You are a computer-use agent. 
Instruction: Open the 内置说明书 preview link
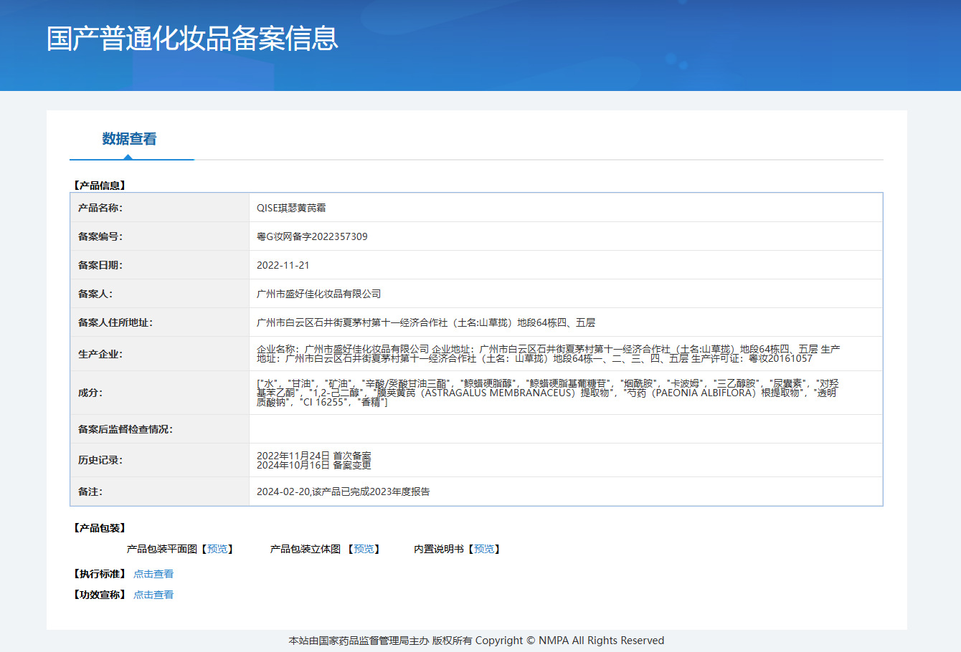pyautogui.click(x=484, y=549)
